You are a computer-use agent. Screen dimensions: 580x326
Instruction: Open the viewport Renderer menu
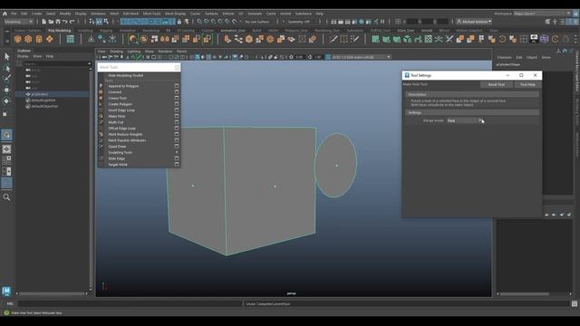(165, 52)
